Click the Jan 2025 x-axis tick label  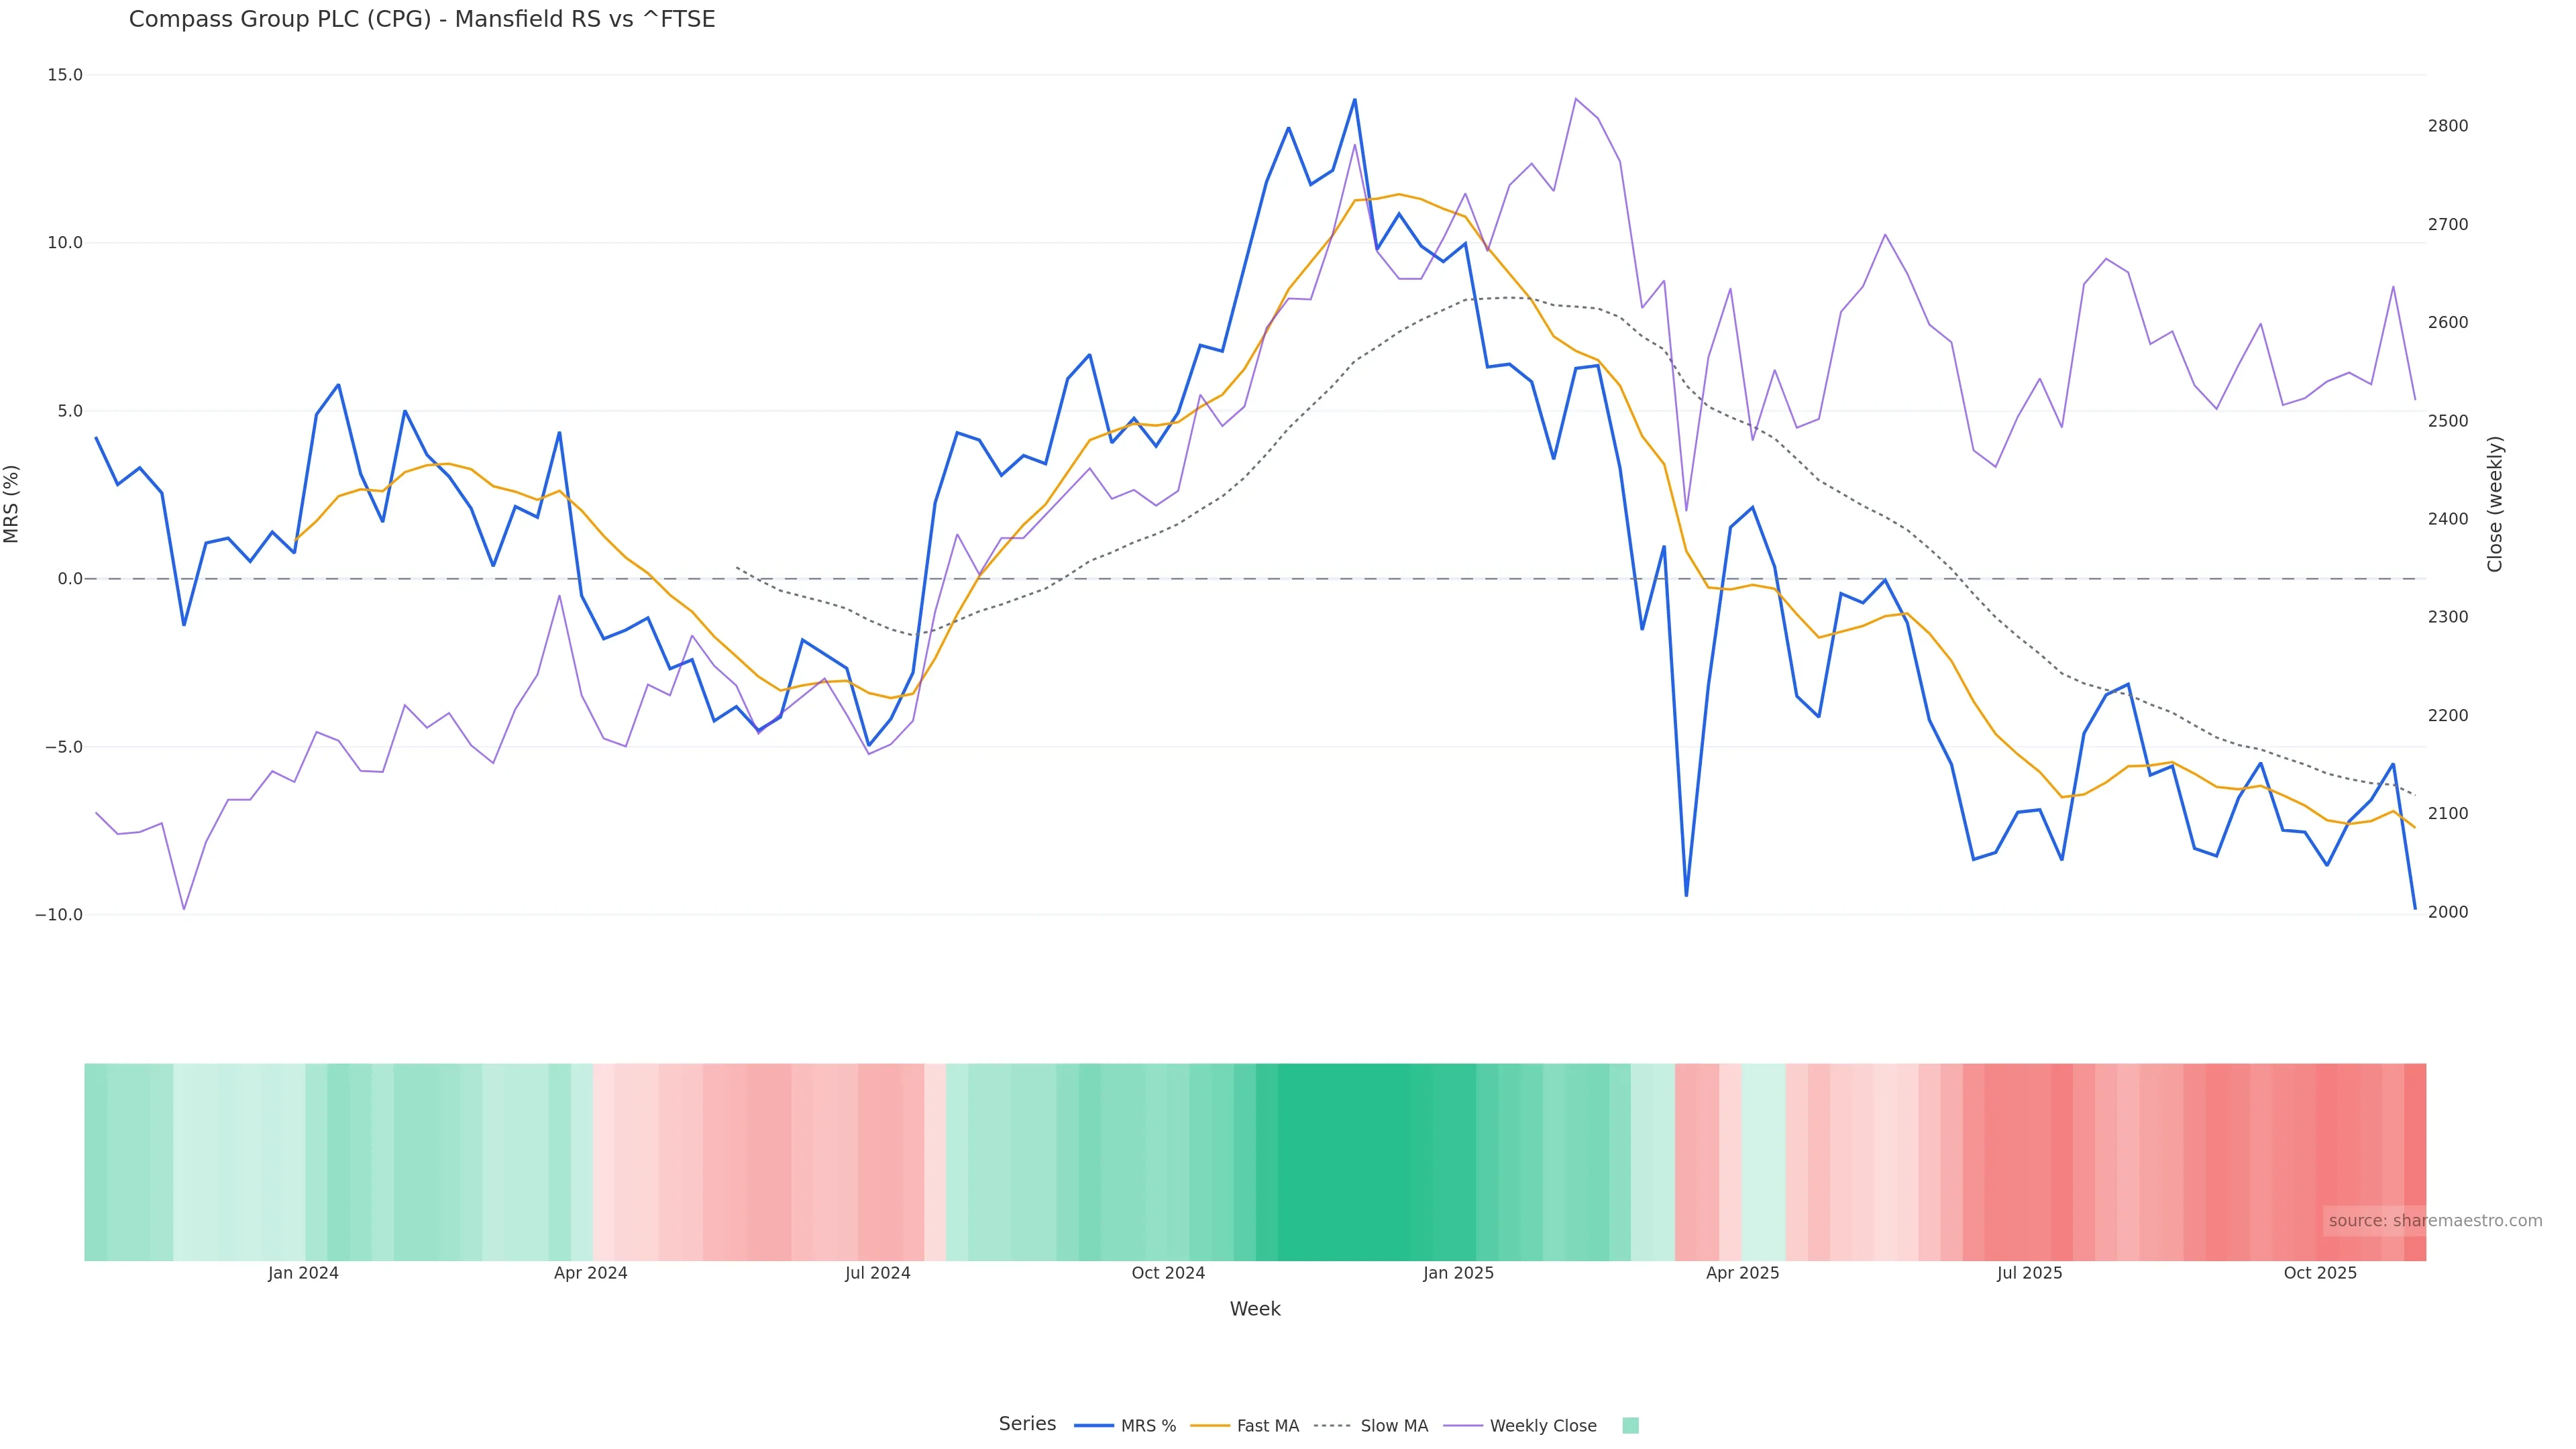[1458, 1273]
